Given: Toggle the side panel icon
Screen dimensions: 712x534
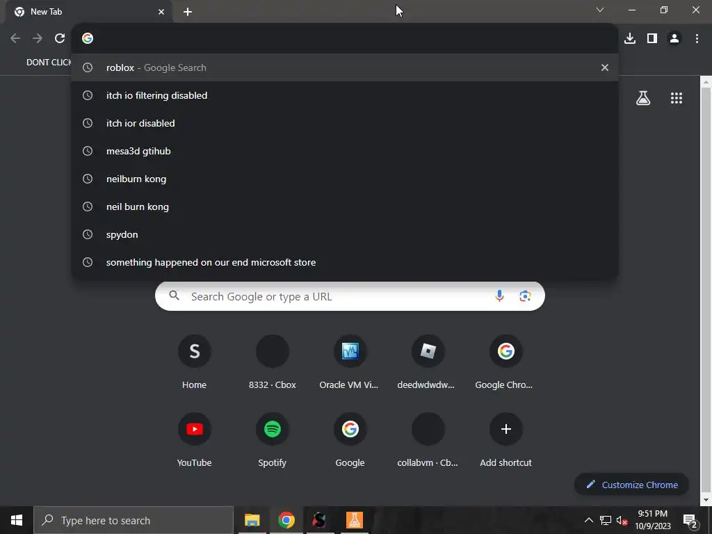Looking at the screenshot, I should (652, 38).
